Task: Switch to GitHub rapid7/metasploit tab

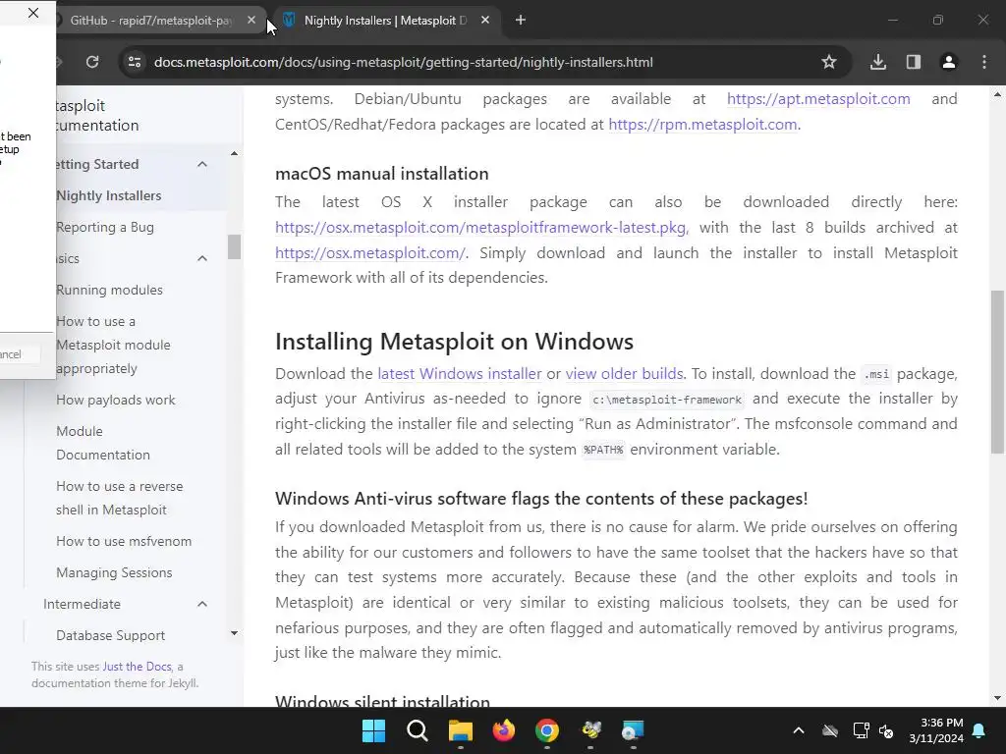Action: [152, 21]
